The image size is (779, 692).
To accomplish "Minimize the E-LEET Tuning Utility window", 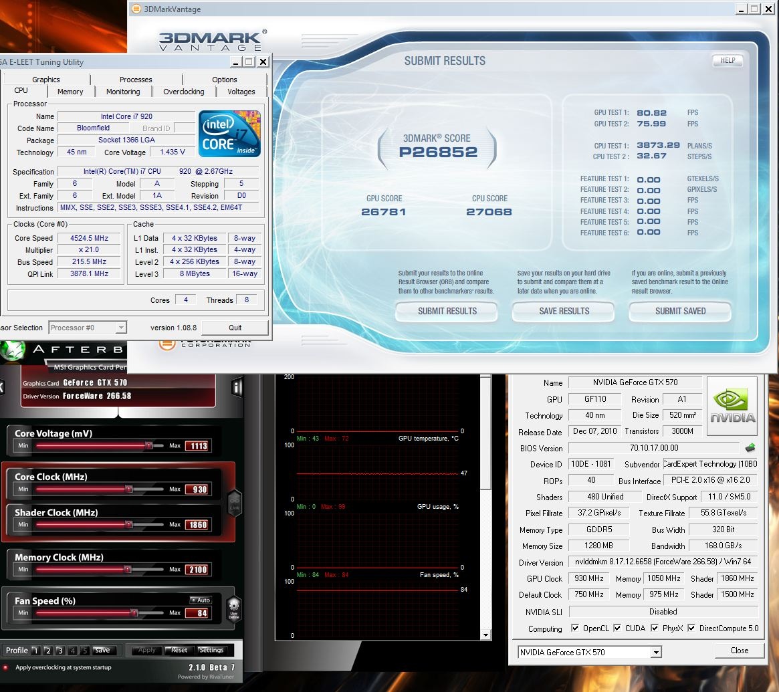I will [236, 62].
